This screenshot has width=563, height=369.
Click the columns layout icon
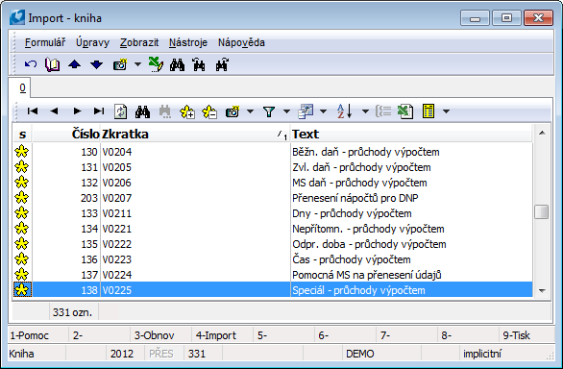pyautogui.click(x=306, y=111)
